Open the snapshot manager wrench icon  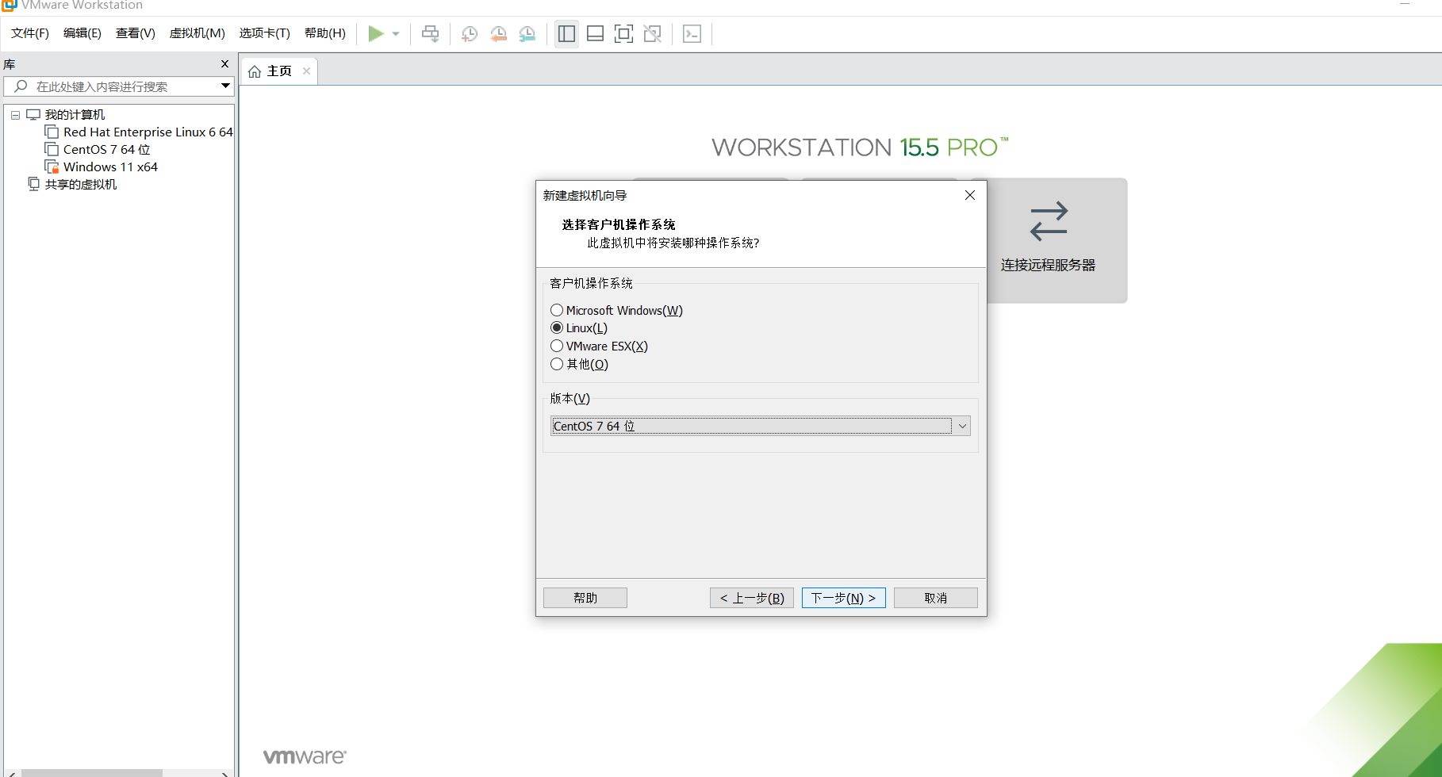pos(527,33)
